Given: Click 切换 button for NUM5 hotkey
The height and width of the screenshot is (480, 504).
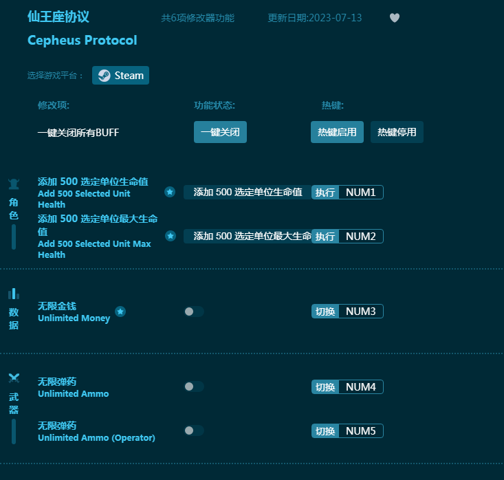Looking at the screenshot, I should point(325,430).
